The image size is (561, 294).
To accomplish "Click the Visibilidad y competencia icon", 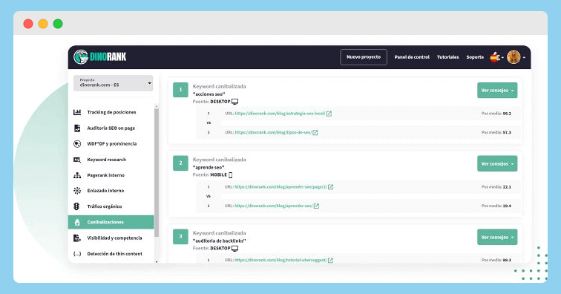I will pyautogui.click(x=77, y=238).
